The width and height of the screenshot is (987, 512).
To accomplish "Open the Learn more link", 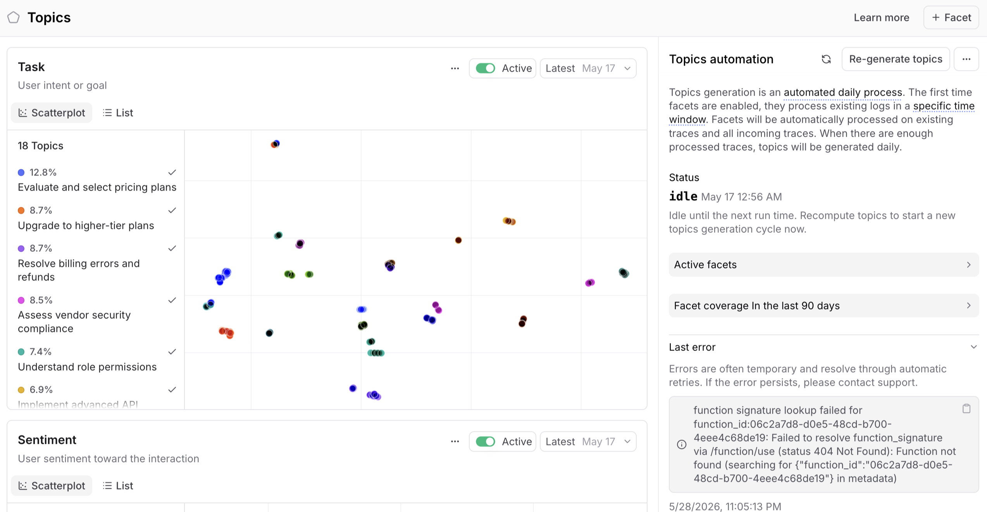I will click(x=881, y=17).
